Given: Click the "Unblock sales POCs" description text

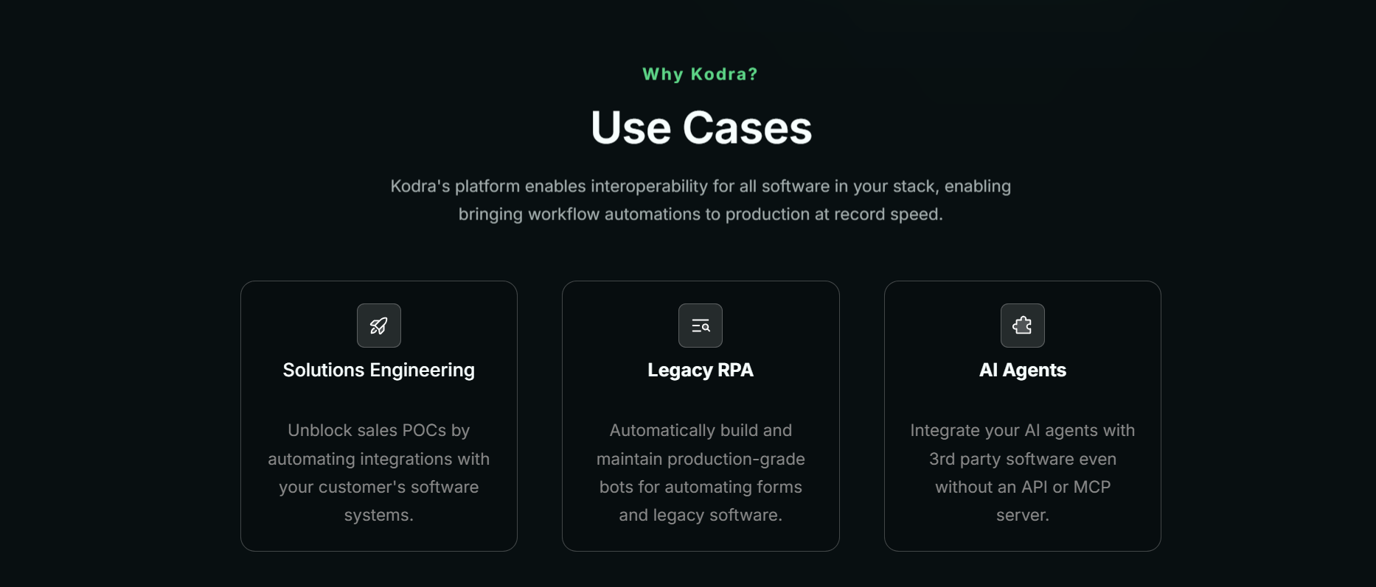Looking at the screenshot, I should click(379, 473).
